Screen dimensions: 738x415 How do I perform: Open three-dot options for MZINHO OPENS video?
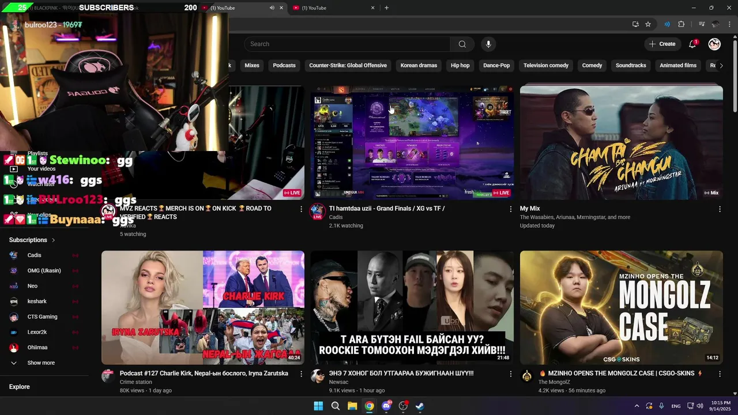click(720, 374)
